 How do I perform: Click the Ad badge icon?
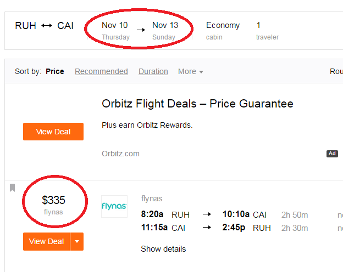pyautogui.click(x=332, y=154)
